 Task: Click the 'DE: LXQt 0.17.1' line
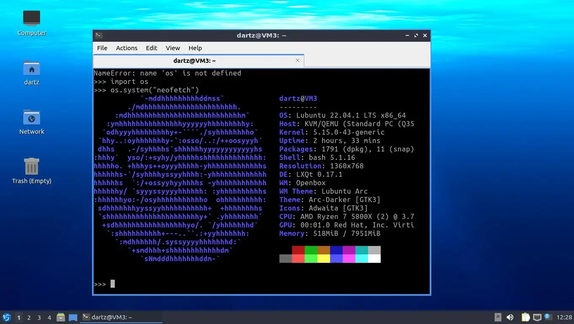[311, 174]
